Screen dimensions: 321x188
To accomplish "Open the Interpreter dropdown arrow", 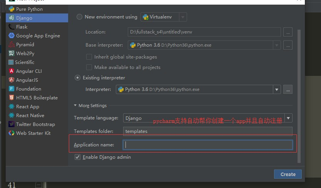I will click(x=277, y=90).
